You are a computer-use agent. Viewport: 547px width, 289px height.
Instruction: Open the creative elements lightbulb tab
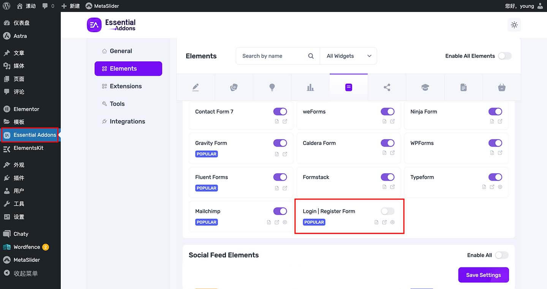[x=272, y=87]
